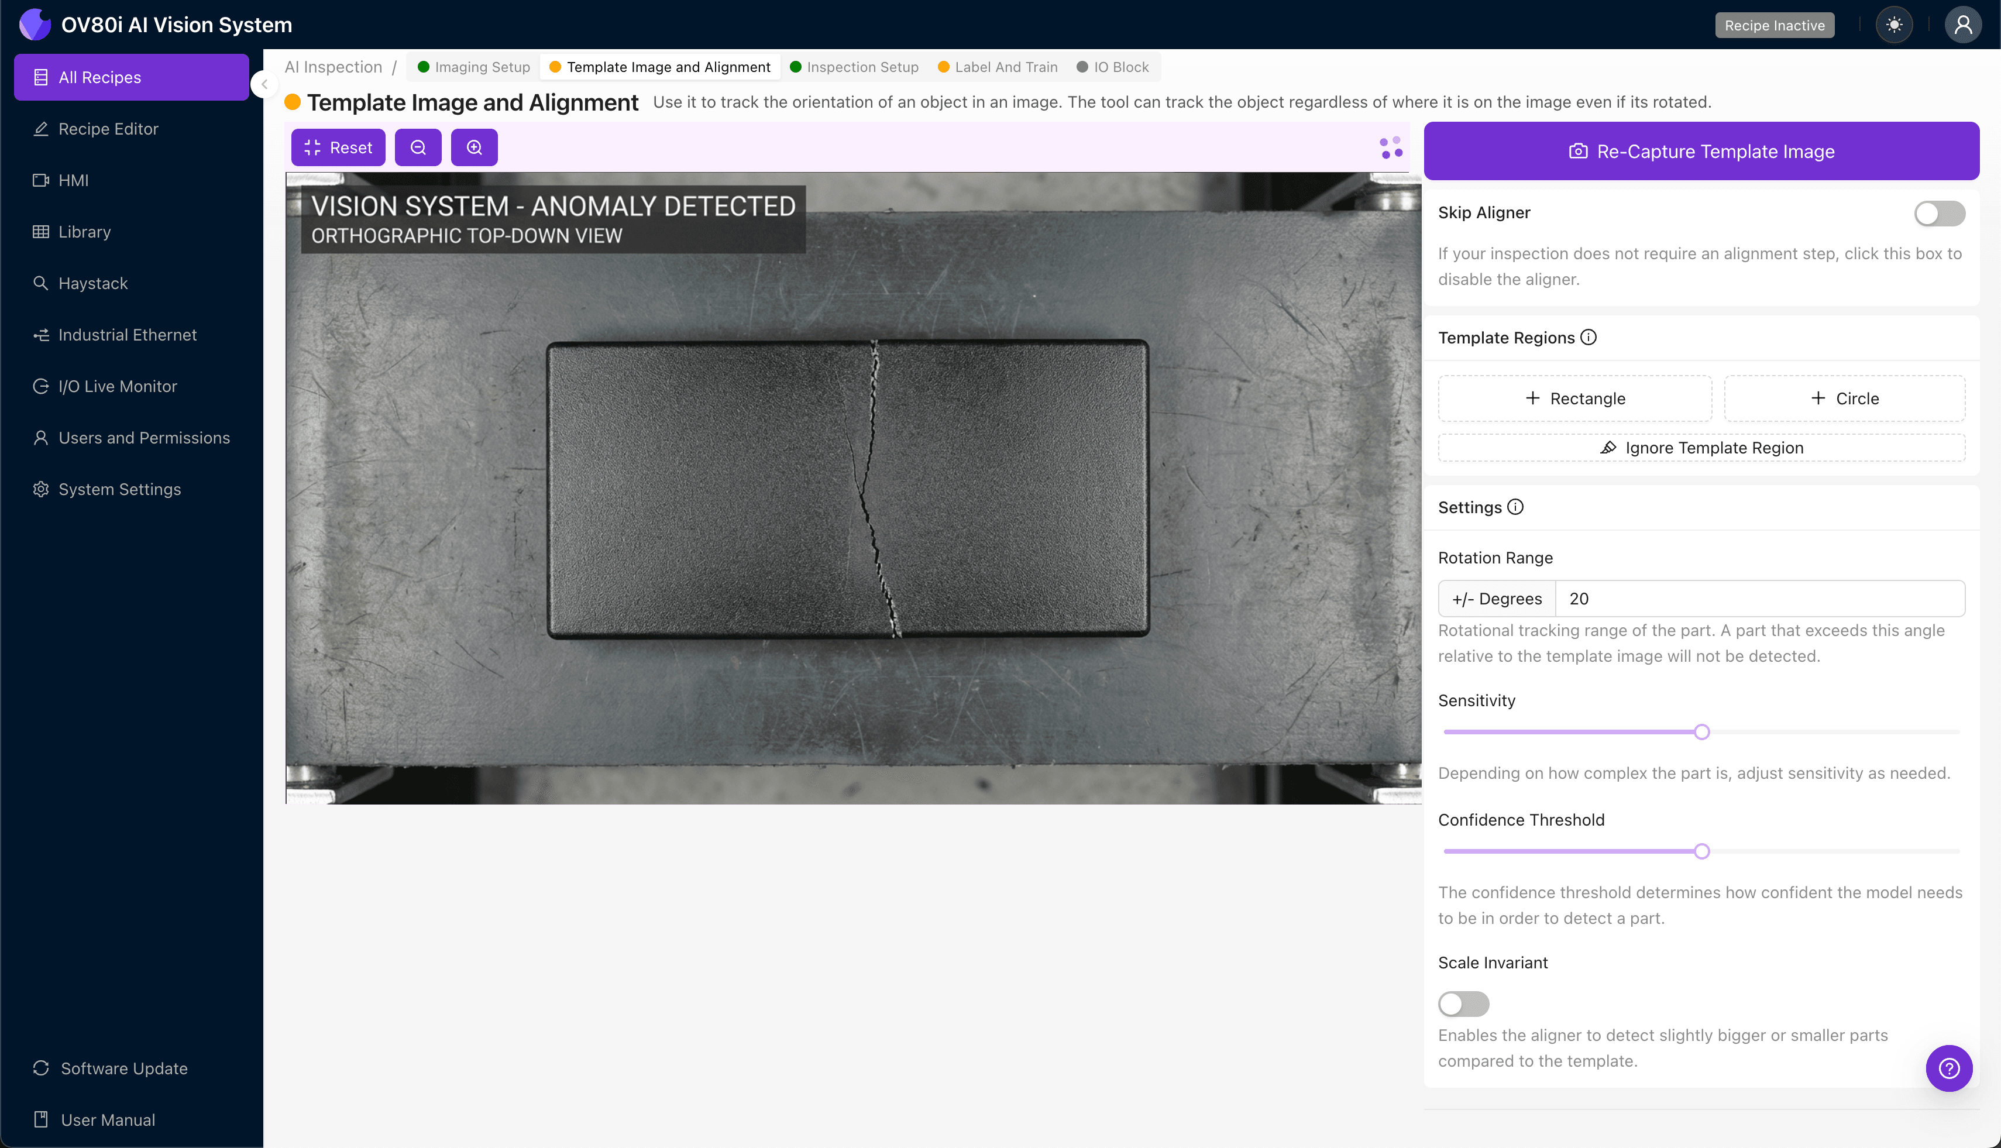Click the zoom in magnifier icon
Screen dimensions: 2001x1148
point(474,147)
